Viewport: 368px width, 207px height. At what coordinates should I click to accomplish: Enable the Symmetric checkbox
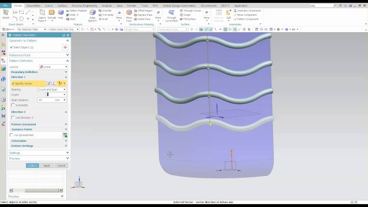(x=13, y=105)
